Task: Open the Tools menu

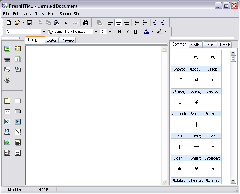Action: click(x=40, y=14)
